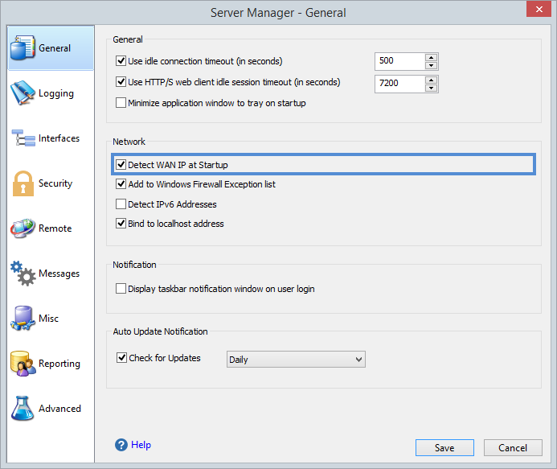Uncheck Add to Windows Firewall Exception list
This screenshot has height=469, width=557.
tap(121, 184)
